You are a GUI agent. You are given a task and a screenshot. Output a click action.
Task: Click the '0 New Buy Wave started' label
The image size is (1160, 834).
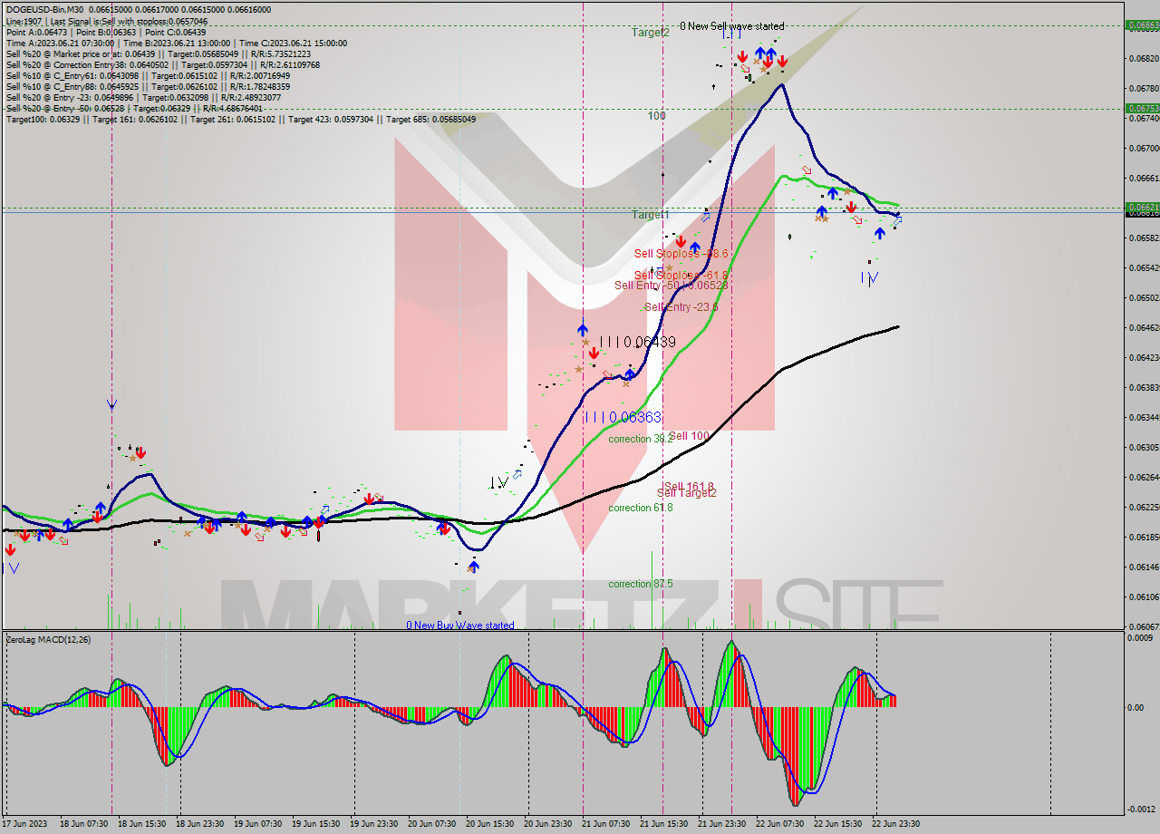460,625
